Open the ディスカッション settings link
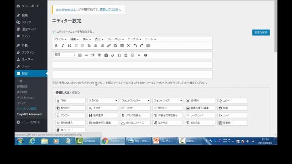Image resolution: width=292 pixels, height=164 pixels. [x=26, y=97]
